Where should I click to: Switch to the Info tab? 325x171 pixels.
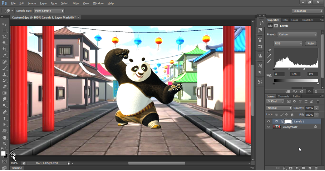coord(285,20)
